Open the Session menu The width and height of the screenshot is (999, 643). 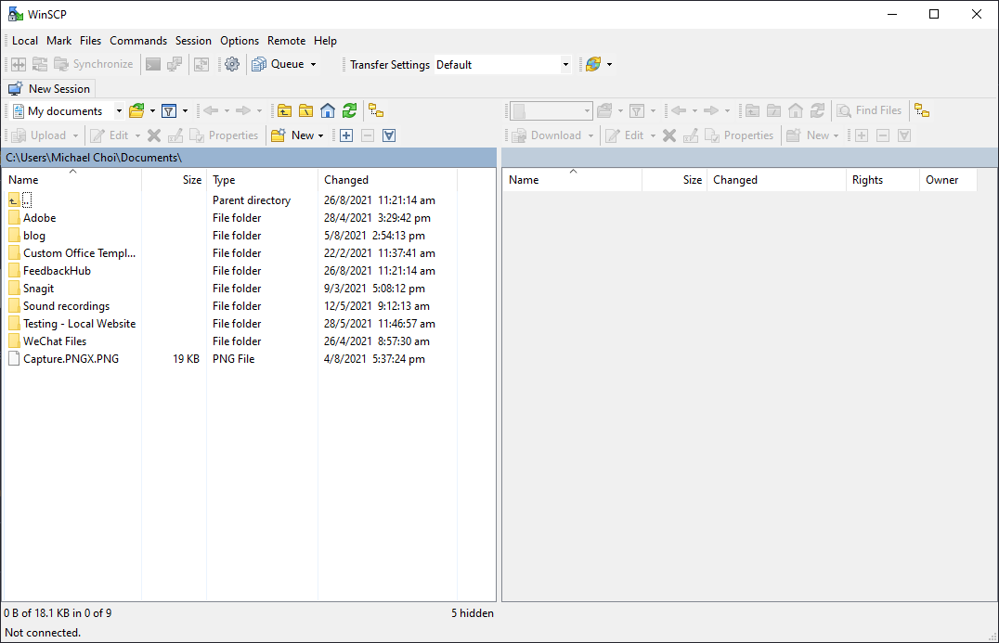click(x=193, y=41)
